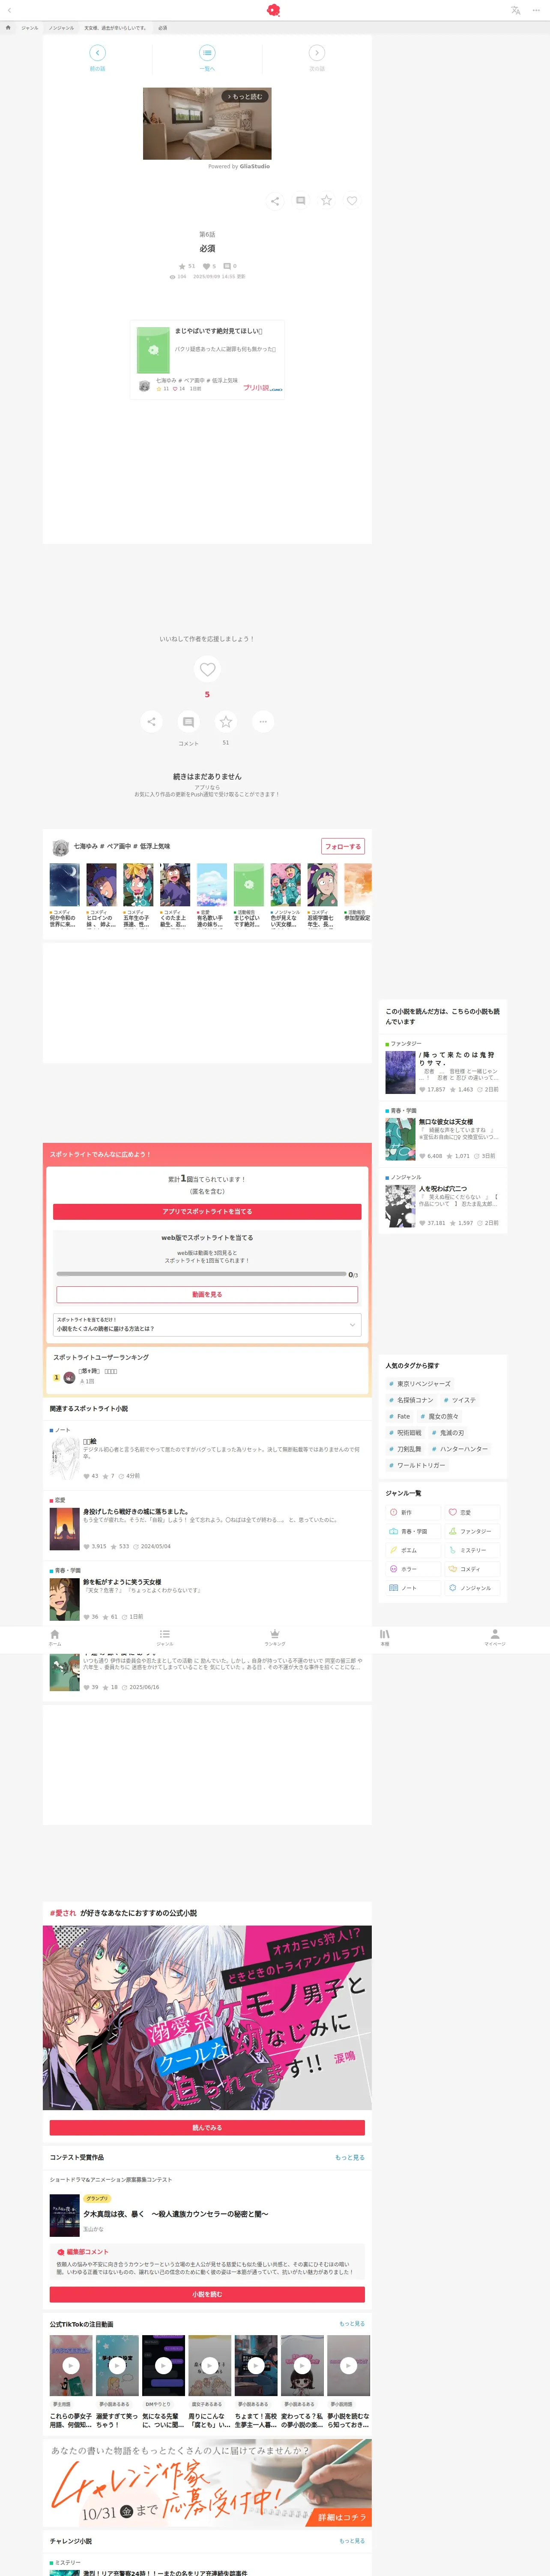
Task: Open コメント comment button
Action: [188, 721]
